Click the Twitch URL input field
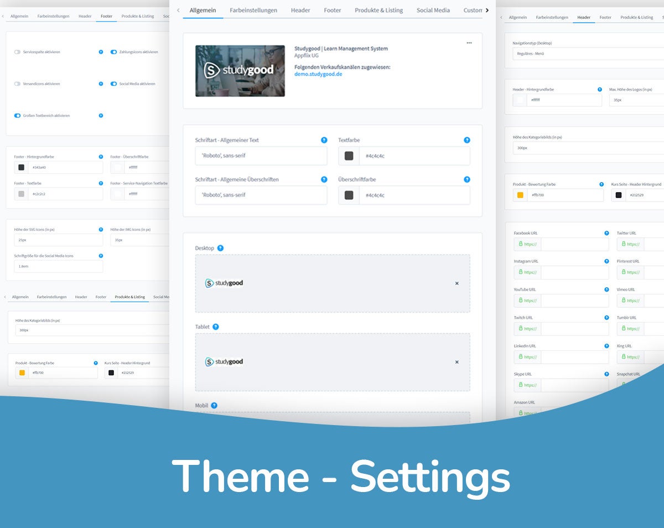The width and height of the screenshot is (664, 528). [575, 329]
